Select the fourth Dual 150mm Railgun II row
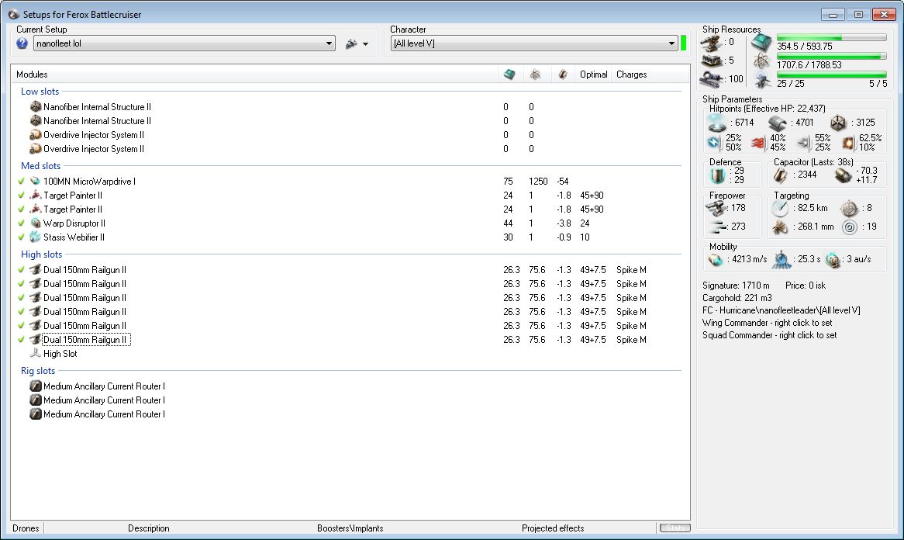 pyautogui.click(x=85, y=312)
